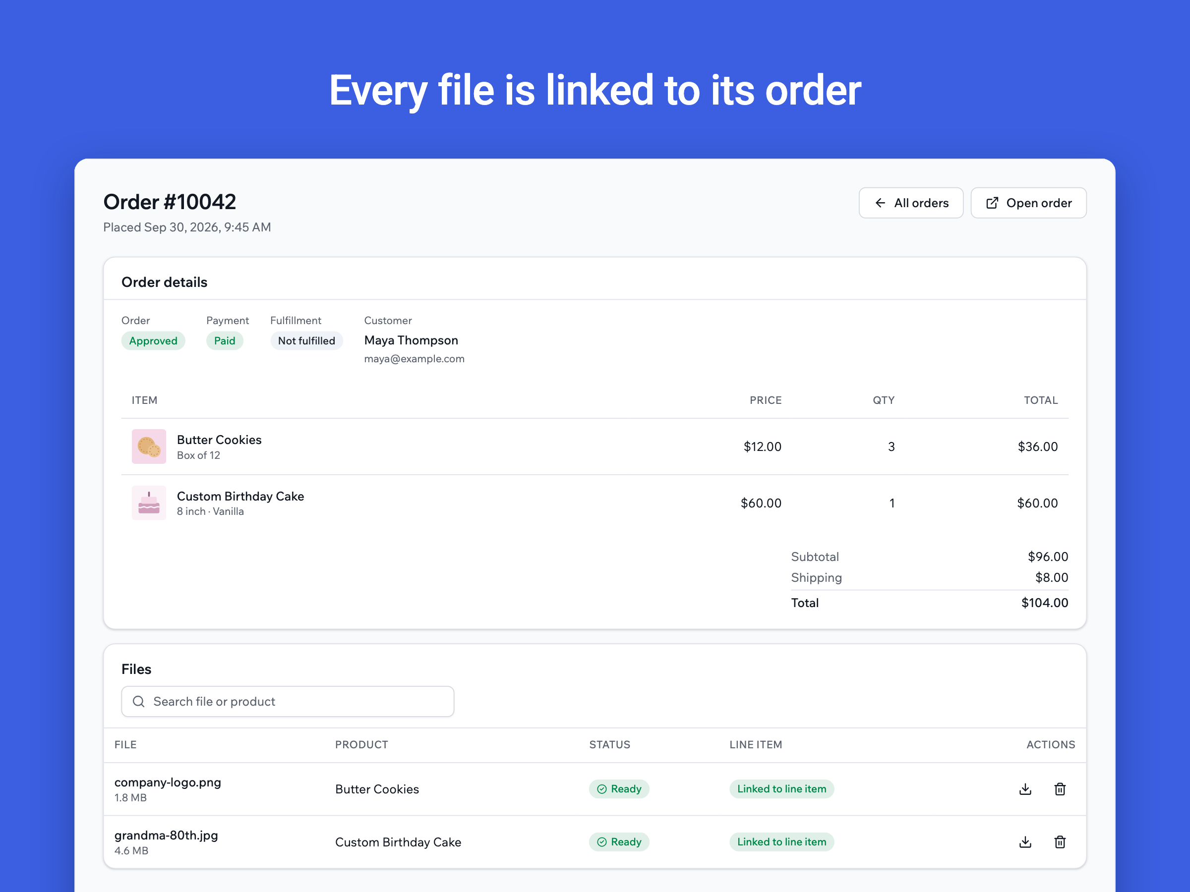
Task: Click the Ready status for grandma-80th.jpg
Action: coord(619,842)
